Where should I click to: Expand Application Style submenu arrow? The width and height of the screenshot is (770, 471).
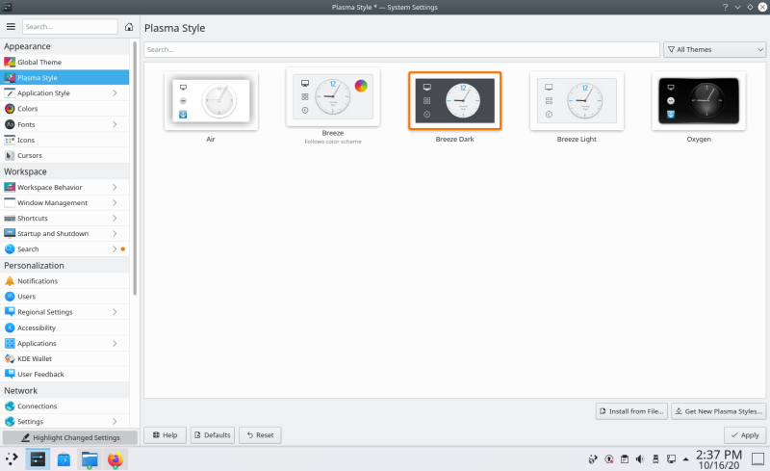(115, 93)
